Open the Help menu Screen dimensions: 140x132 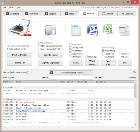pos(19,7)
